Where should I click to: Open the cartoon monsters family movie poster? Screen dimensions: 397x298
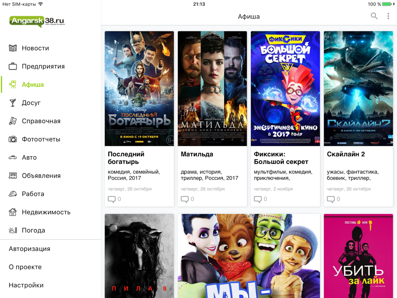tap(249, 256)
